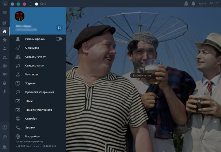The width and height of the screenshot is (221, 152).
Task: Open the hamburger menu icon in the sidebar
Action: pos(5,13)
